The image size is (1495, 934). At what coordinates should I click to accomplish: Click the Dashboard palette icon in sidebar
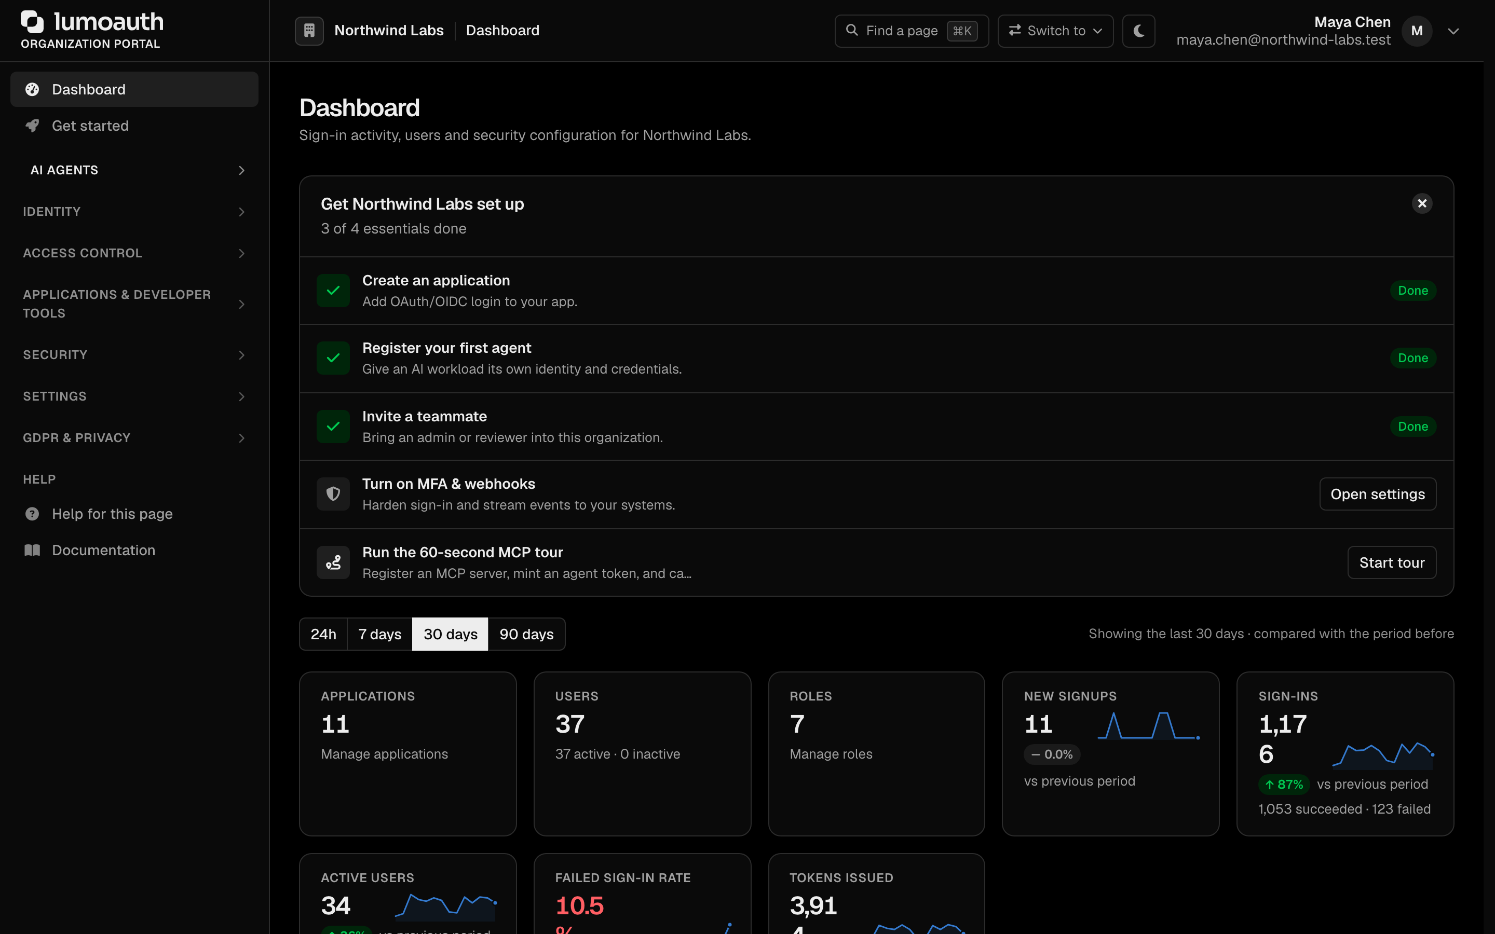pos(32,90)
